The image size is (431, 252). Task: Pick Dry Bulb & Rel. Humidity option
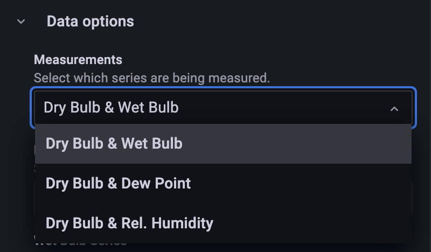point(129,222)
